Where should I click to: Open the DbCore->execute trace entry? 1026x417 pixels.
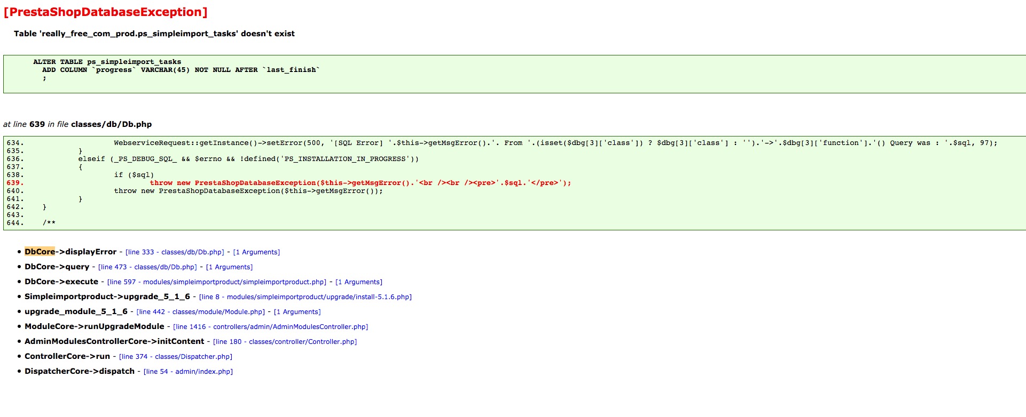tap(61, 282)
